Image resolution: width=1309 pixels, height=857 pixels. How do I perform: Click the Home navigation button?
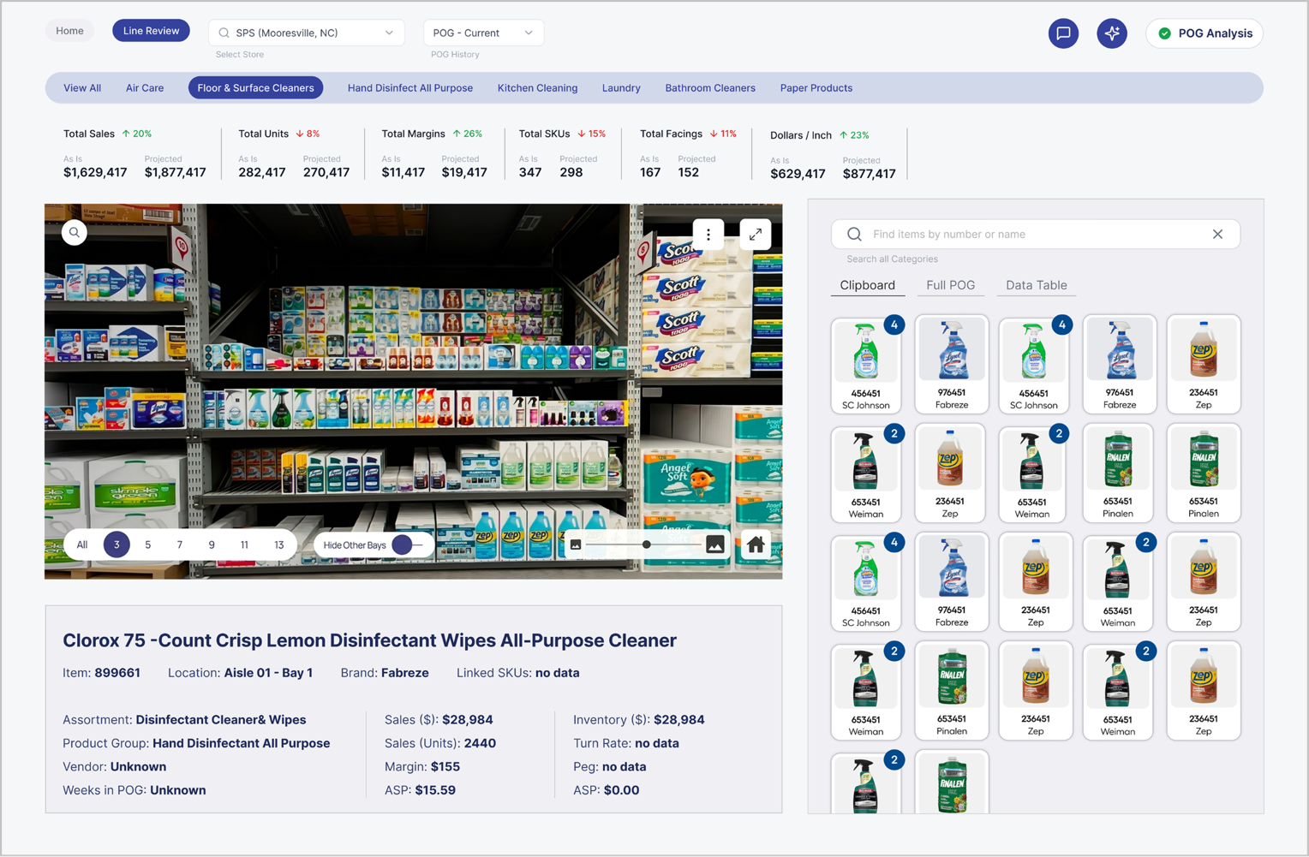pos(70,31)
